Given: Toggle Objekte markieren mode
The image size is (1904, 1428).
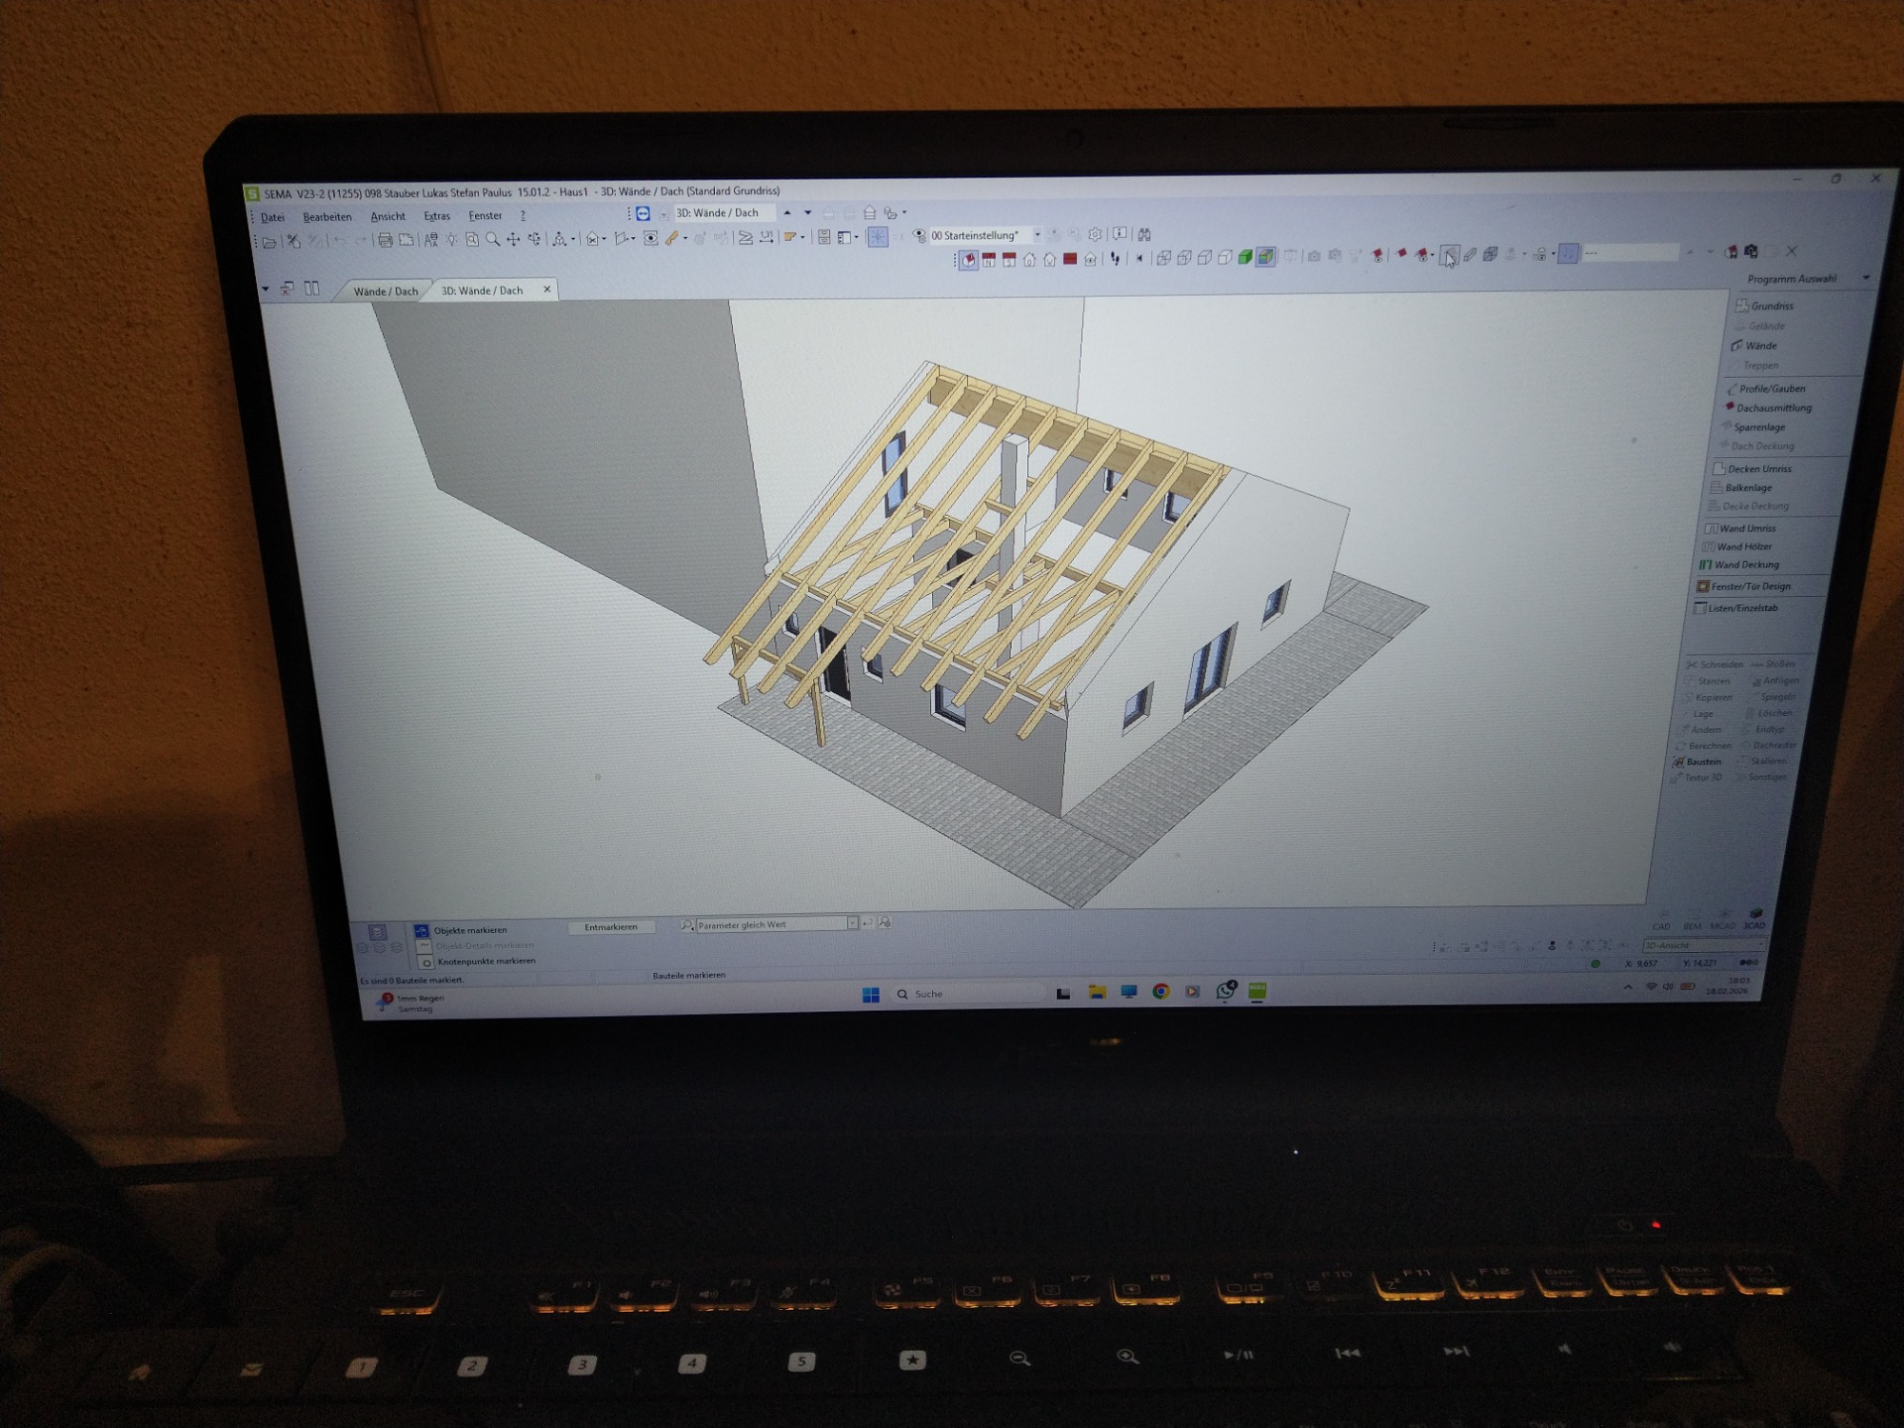Looking at the screenshot, I should pyautogui.click(x=469, y=930).
